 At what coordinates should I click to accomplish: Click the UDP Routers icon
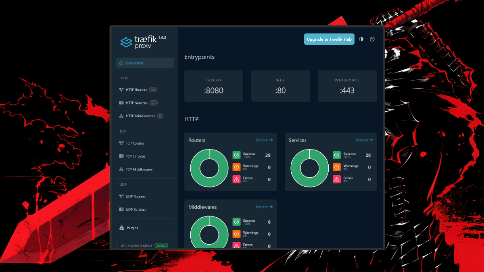click(121, 197)
